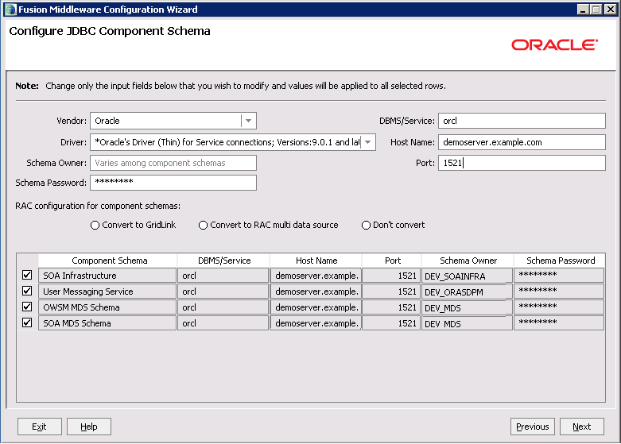Click password cell in User Messaging Service row
The width and height of the screenshot is (621, 444).
[x=559, y=291]
